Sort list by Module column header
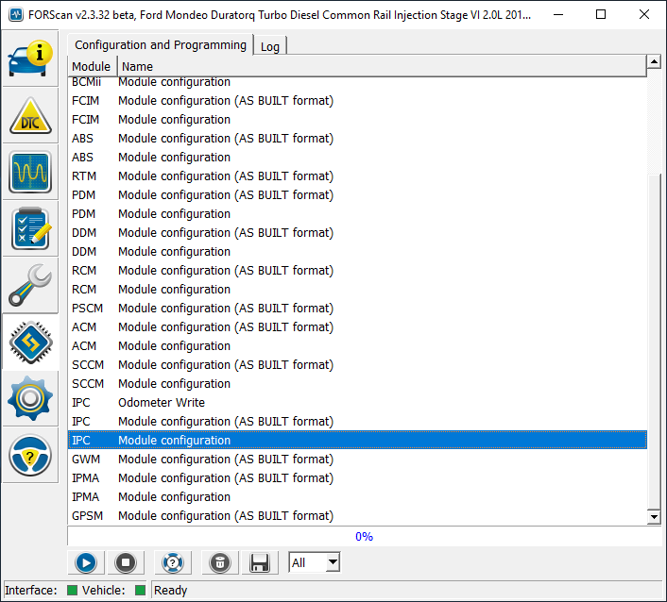Viewport: 667px width, 602px height. pyautogui.click(x=92, y=67)
